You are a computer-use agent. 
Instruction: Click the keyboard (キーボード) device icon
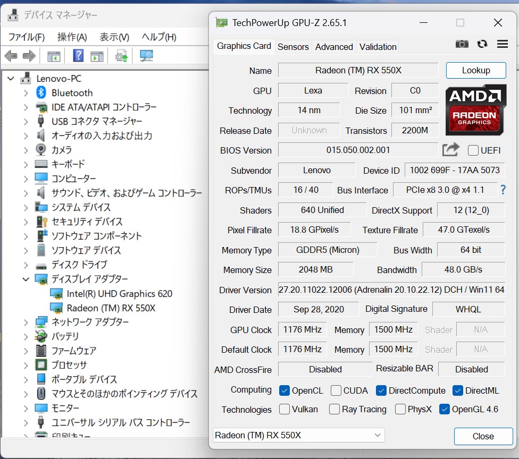[x=41, y=164]
